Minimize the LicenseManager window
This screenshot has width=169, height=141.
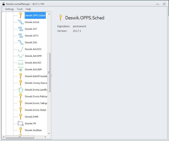click(157, 4)
